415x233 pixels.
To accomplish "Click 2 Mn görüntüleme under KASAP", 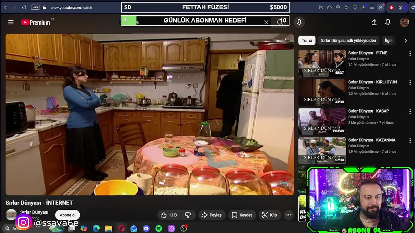I will 362,123.
